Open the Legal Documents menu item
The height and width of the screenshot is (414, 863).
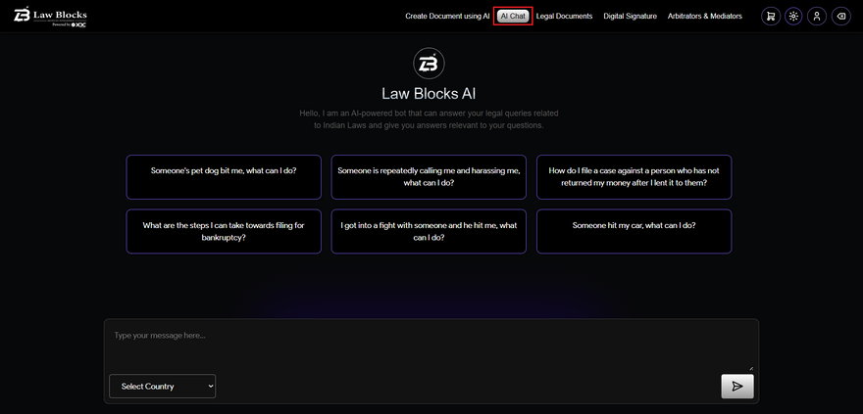pos(564,17)
